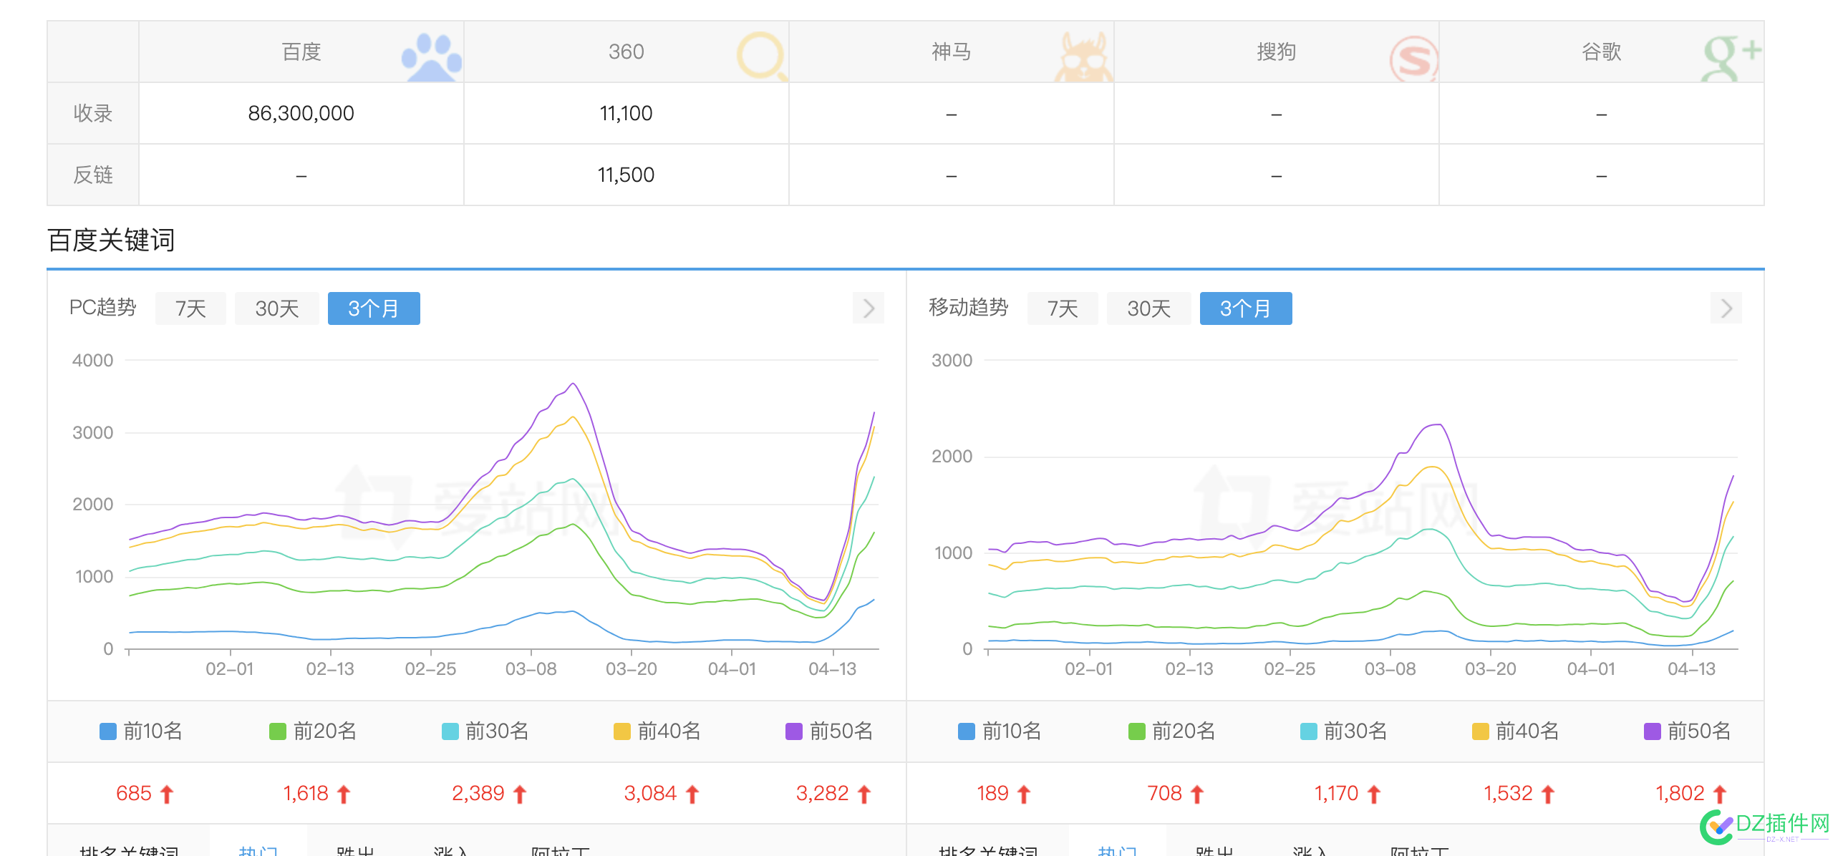The height and width of the screenshot is (856, 1843).
Task: Click red up arrow beside PC value 2,389
Action: (521, 794)
